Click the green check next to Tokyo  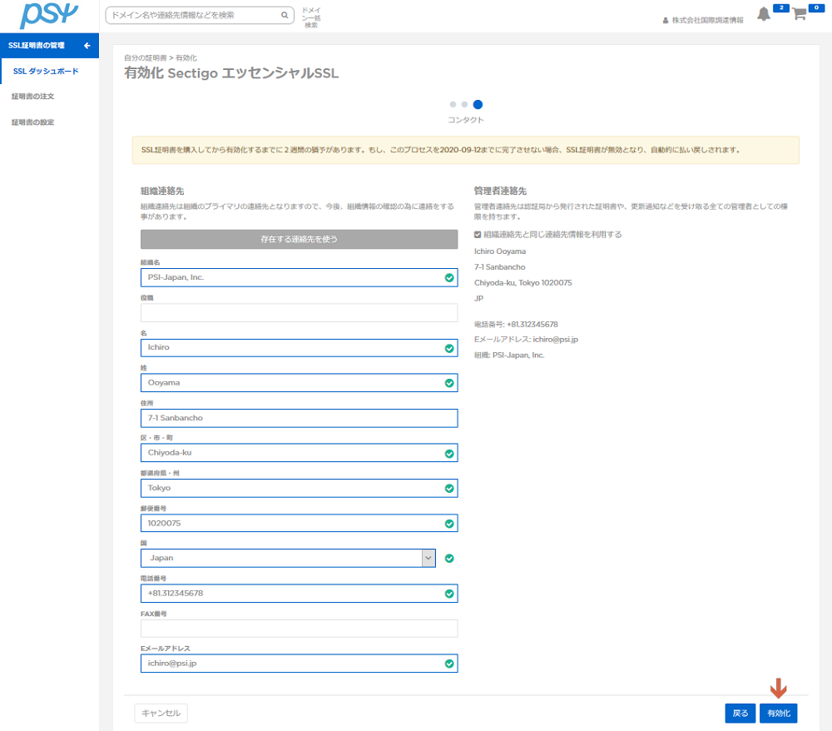click(449, 489)
